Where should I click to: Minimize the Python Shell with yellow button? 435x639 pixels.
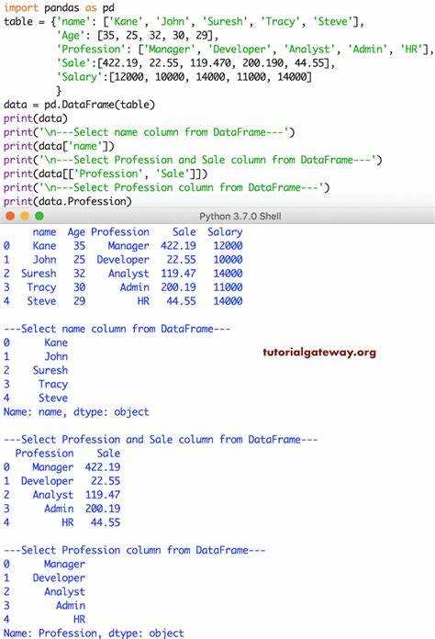coord(25,216)
